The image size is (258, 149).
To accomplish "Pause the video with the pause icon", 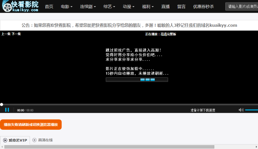I will [x=7, y=110].
